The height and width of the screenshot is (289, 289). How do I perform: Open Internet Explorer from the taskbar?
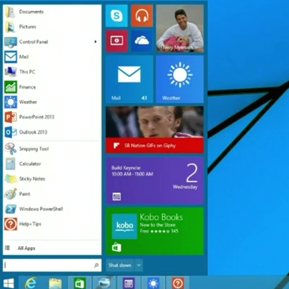point(31,283)
